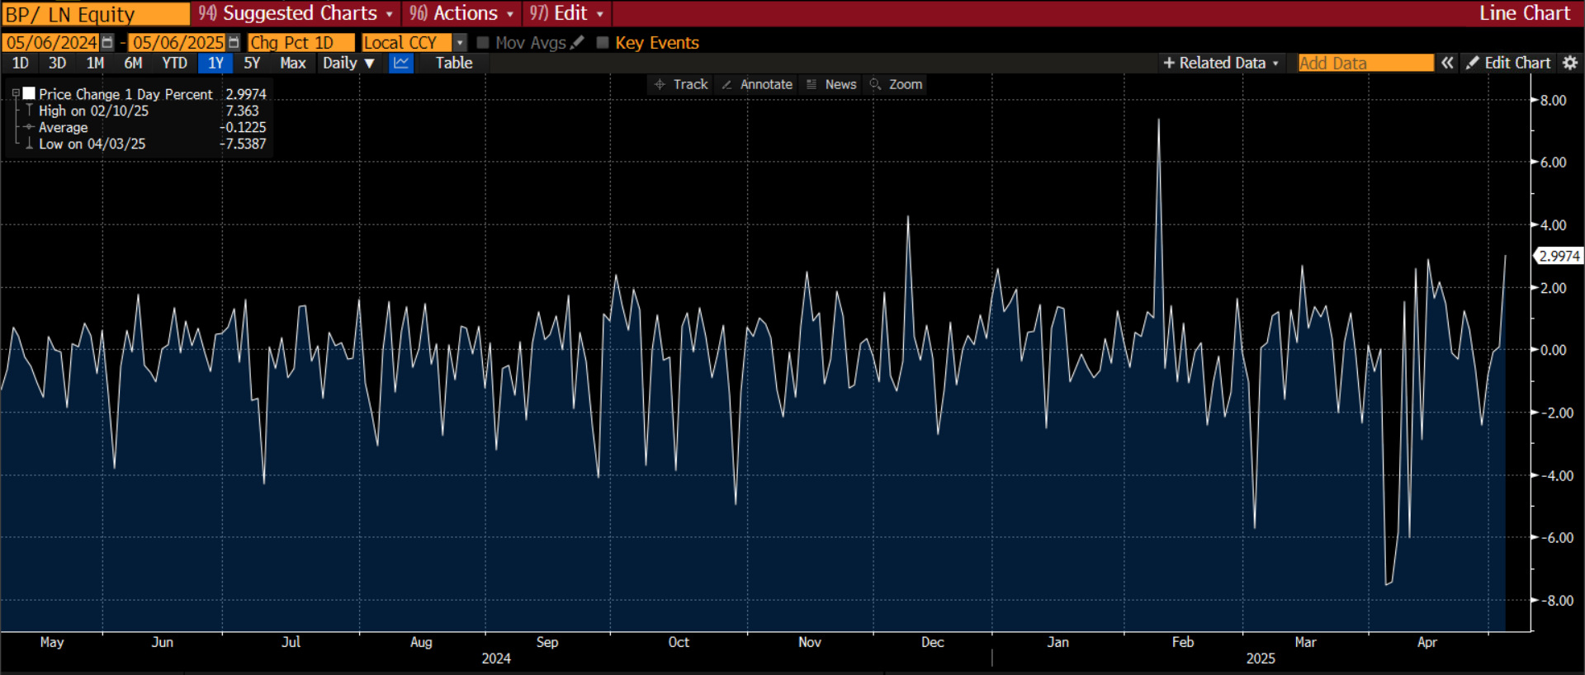Activate the Track crosshair tool

click(681, 84)
